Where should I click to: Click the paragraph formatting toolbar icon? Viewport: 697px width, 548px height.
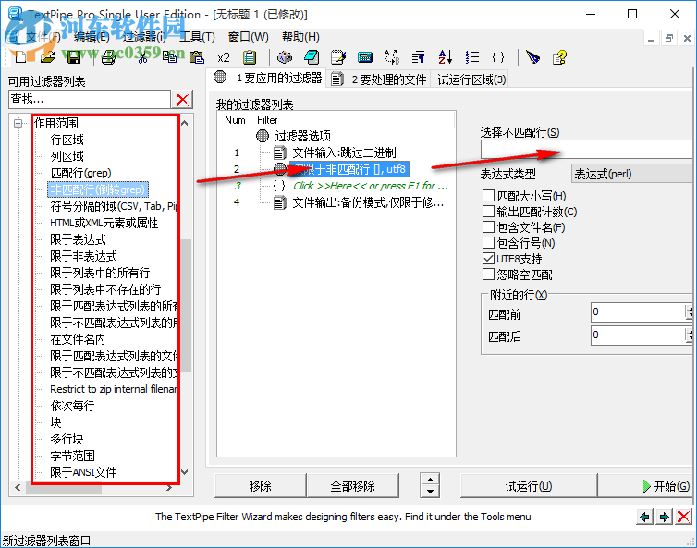tap(418, 57)
